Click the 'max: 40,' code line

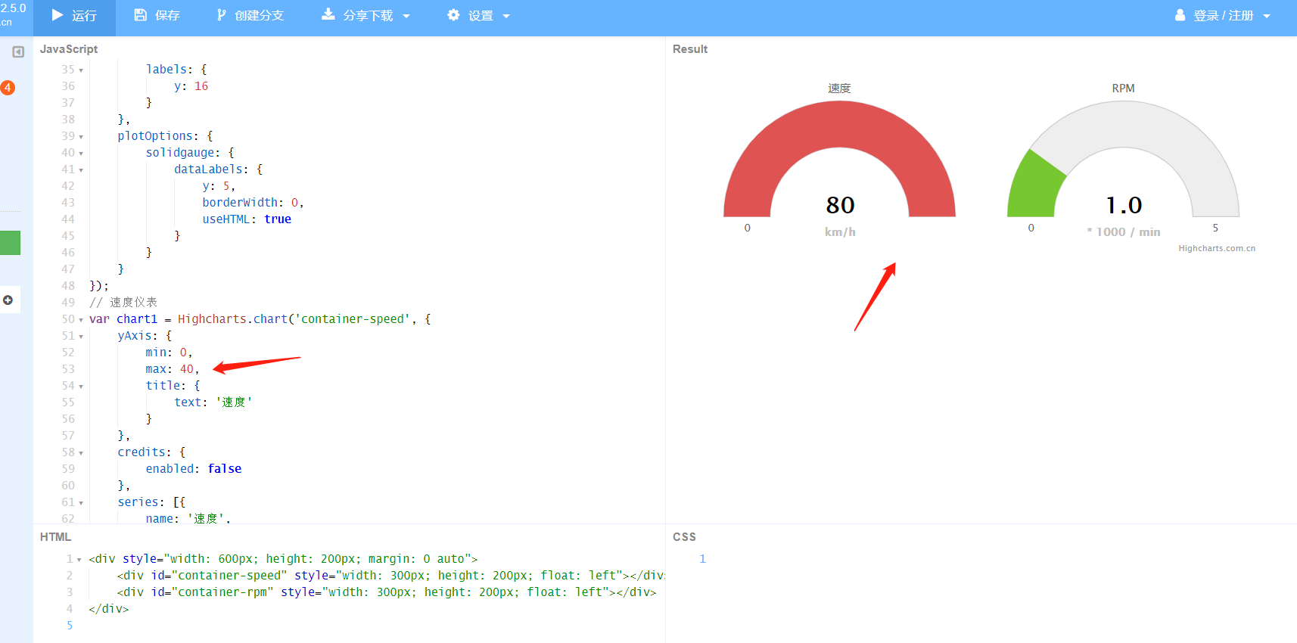click(x=173, y=369)
